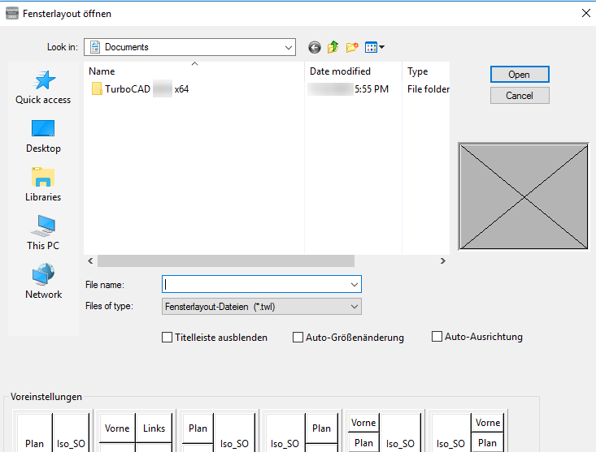Open the View menu icon

click(x=374, y=47)
